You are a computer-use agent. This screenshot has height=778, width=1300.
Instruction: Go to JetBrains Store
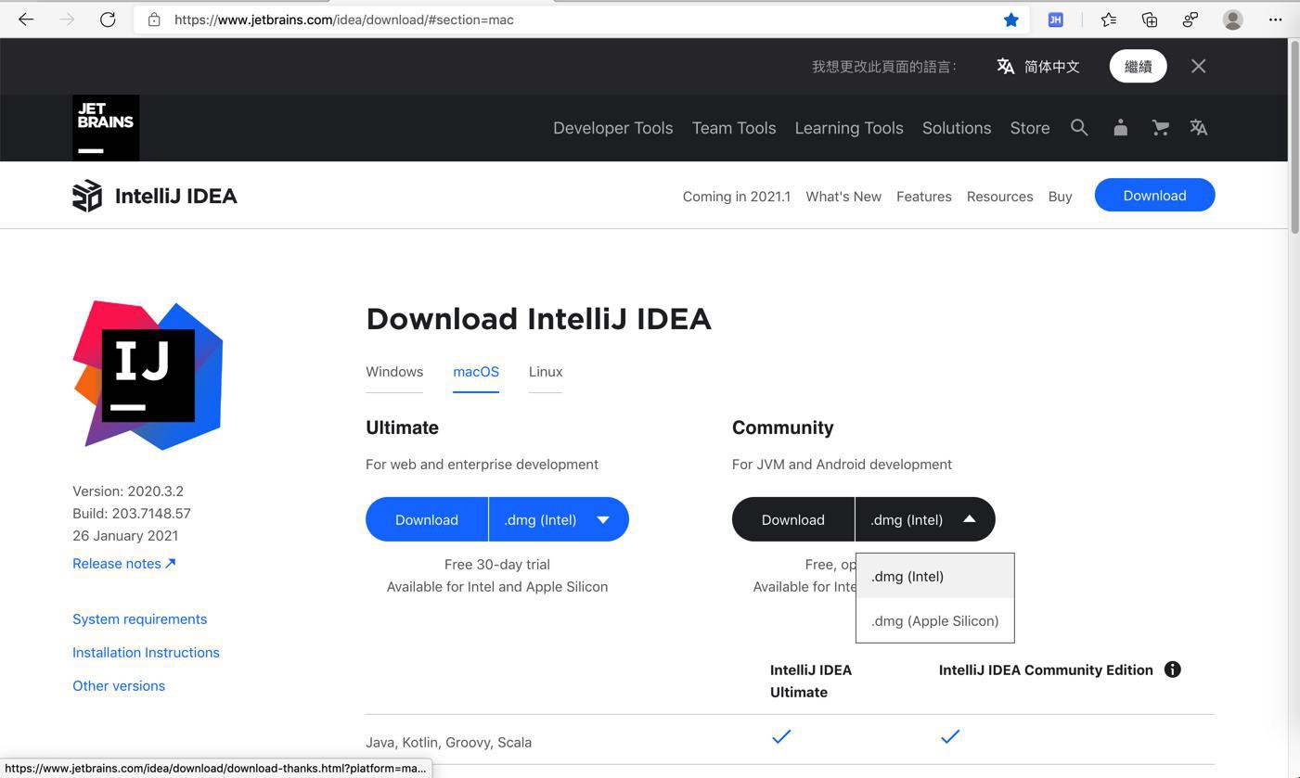[x=1030, y=128]
